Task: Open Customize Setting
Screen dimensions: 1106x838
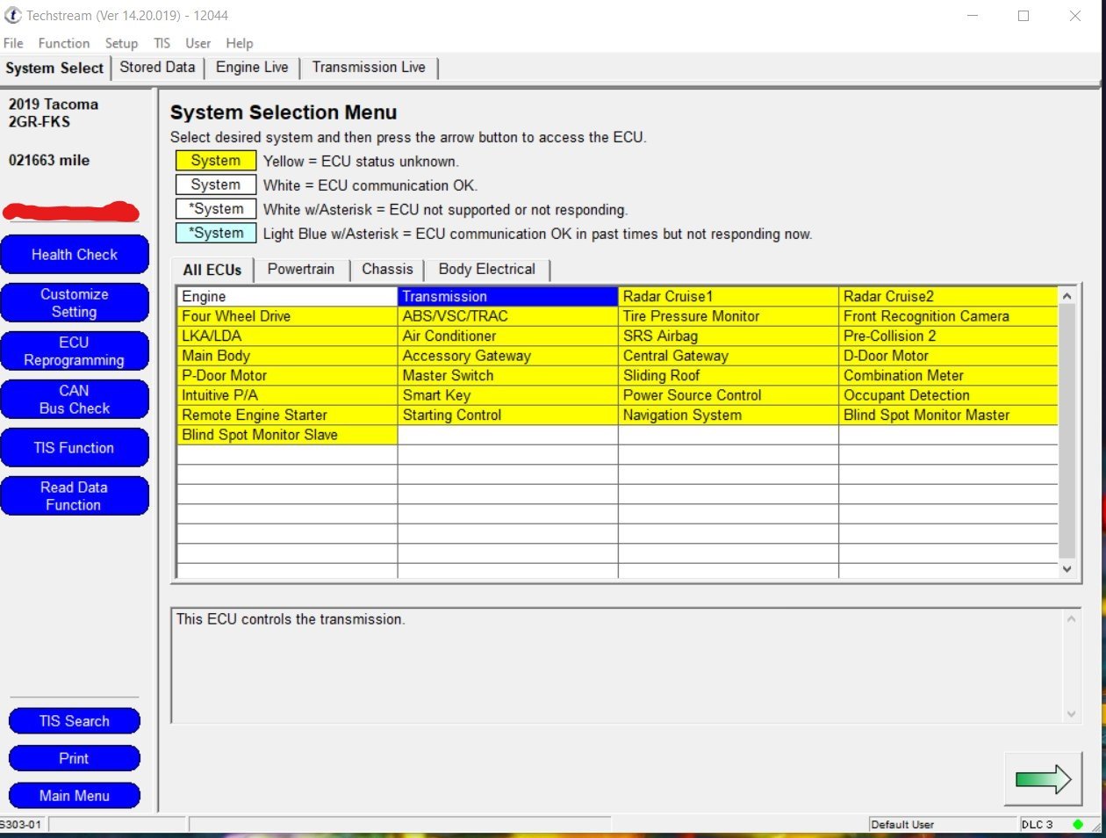Action: [75, 303]
